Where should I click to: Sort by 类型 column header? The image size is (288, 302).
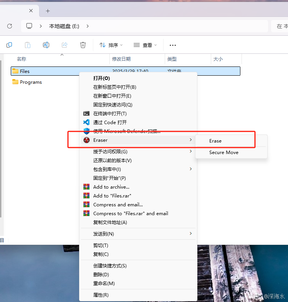point(172,59)
